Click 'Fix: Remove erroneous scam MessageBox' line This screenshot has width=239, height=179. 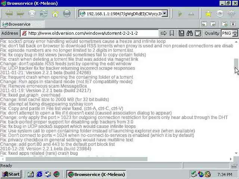pos(43,86)
